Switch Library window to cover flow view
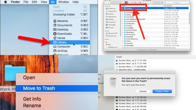 point(132,3)
